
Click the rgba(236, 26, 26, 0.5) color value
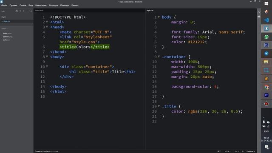pyautogui.click(x=214, y=111)
